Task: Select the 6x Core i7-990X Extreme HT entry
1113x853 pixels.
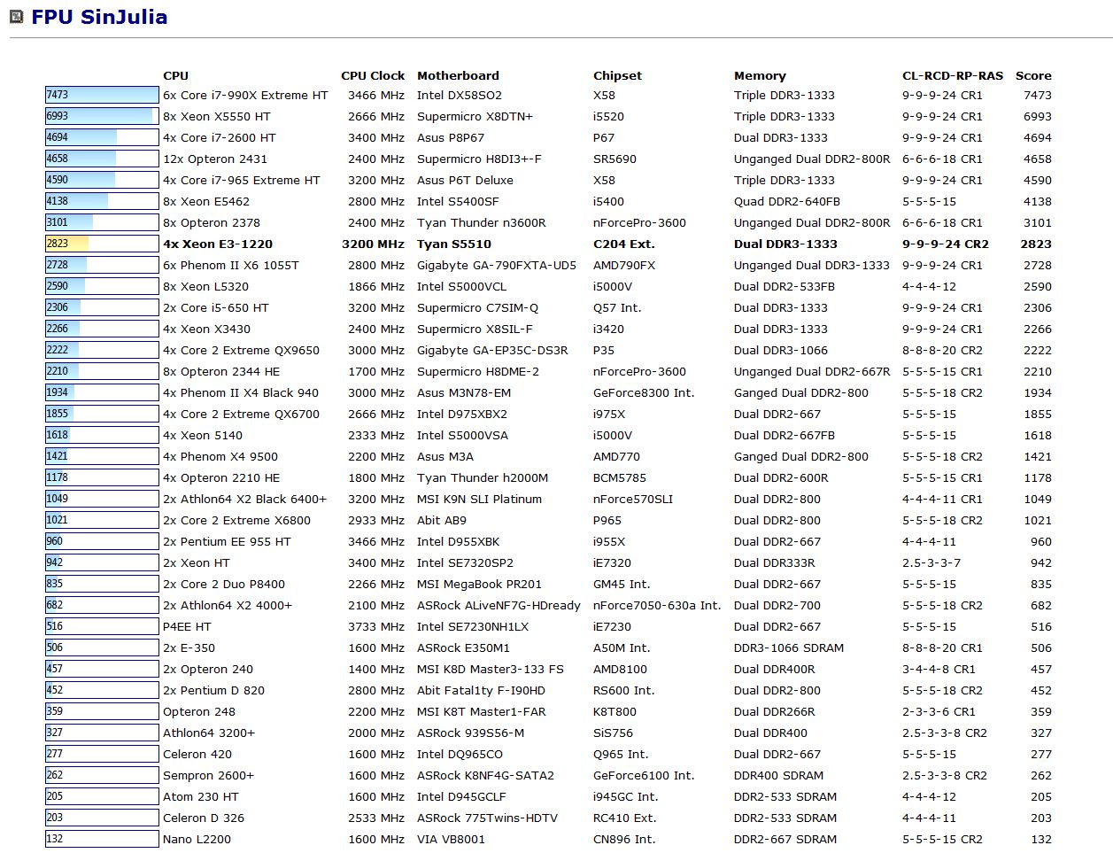Action: (245, 95)
